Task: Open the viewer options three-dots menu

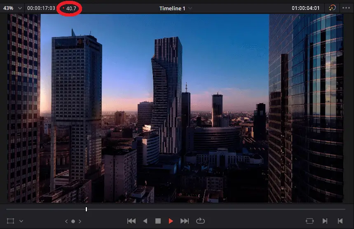Action: (346, 8)
